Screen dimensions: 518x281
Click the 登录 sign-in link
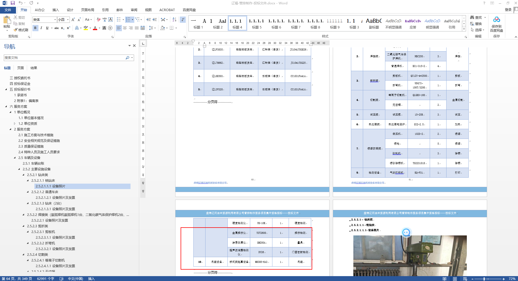coord(508,10)
